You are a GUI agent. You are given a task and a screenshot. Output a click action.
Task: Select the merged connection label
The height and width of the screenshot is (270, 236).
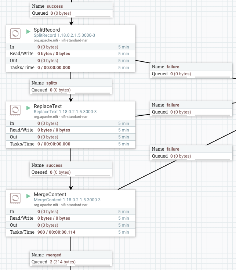(x=71, y=259)
